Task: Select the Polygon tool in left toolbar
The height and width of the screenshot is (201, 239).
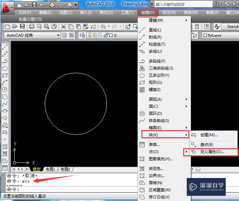Action: tap(5, 68)
